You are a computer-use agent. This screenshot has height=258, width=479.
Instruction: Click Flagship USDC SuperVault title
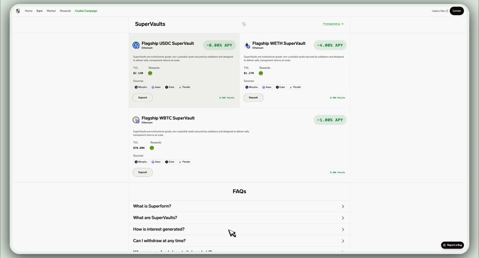(x=168, y=43)
